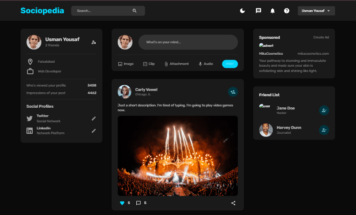The height and width of the screenshot is (215, 356).
Task: Click the "What's on your mind" field
Action: [188, 42]
